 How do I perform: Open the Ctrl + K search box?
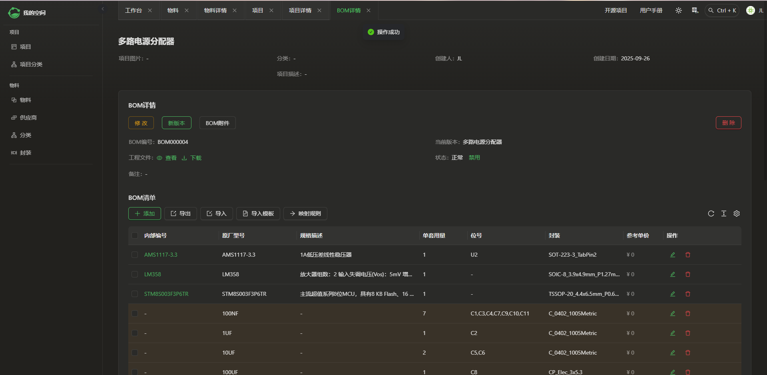pyautogui.click(x=722, y=10)
